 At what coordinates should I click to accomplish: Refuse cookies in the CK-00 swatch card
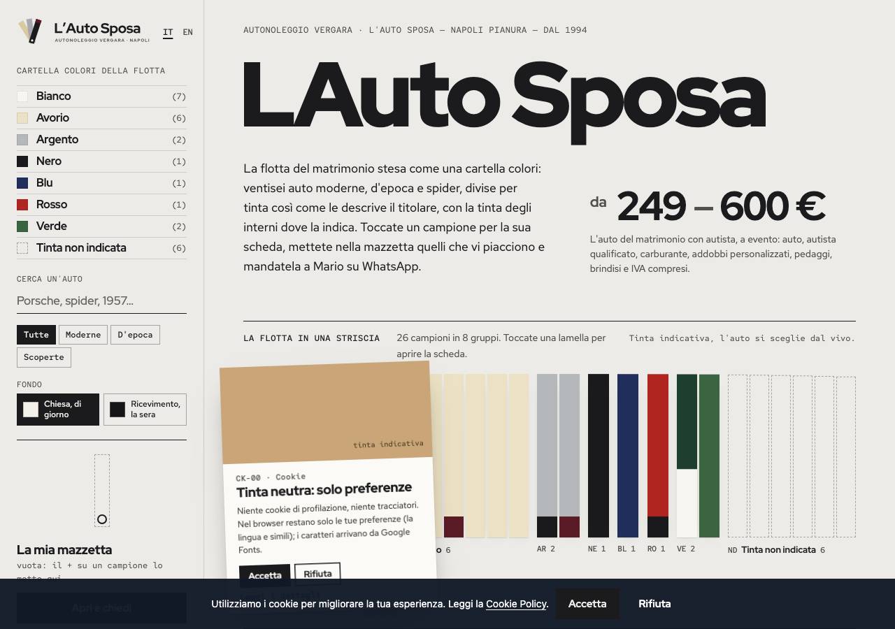317,573
